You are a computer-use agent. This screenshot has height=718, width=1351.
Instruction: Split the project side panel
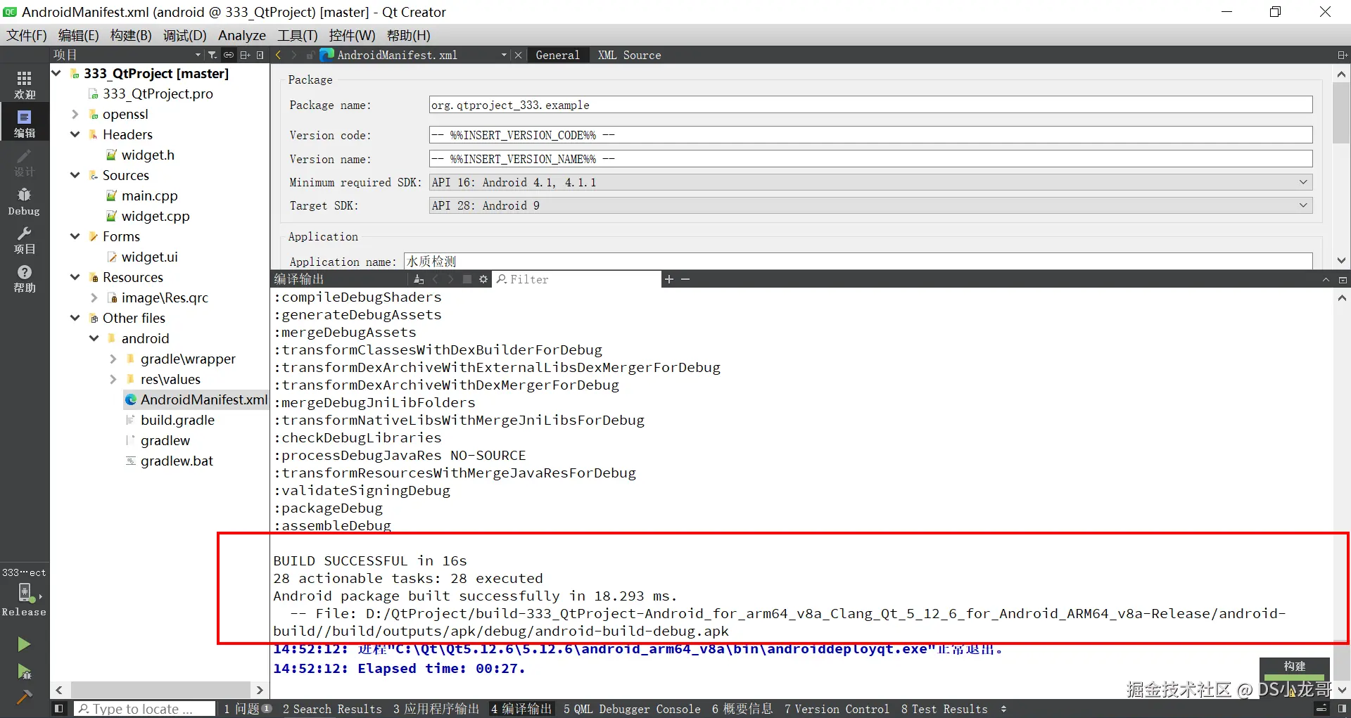[245, 55]
